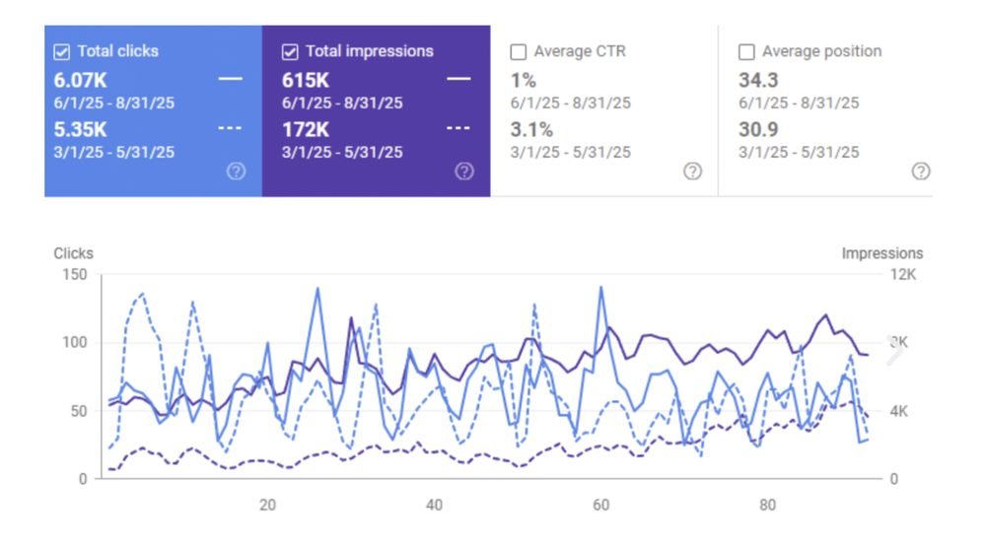
Task: Click the Clicks axis label
Action: [74, 253]
